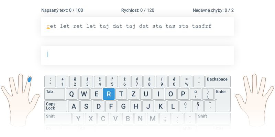275x137 pixels.
Task: Click the semicolon key left of + 1
Action: pos(50,82)
